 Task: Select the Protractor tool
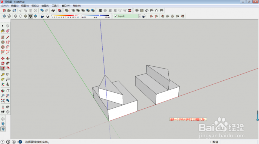3,79
